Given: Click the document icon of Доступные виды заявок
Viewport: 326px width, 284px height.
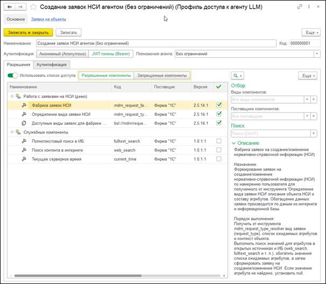Looking at the screenshot, I should point(24,123).
